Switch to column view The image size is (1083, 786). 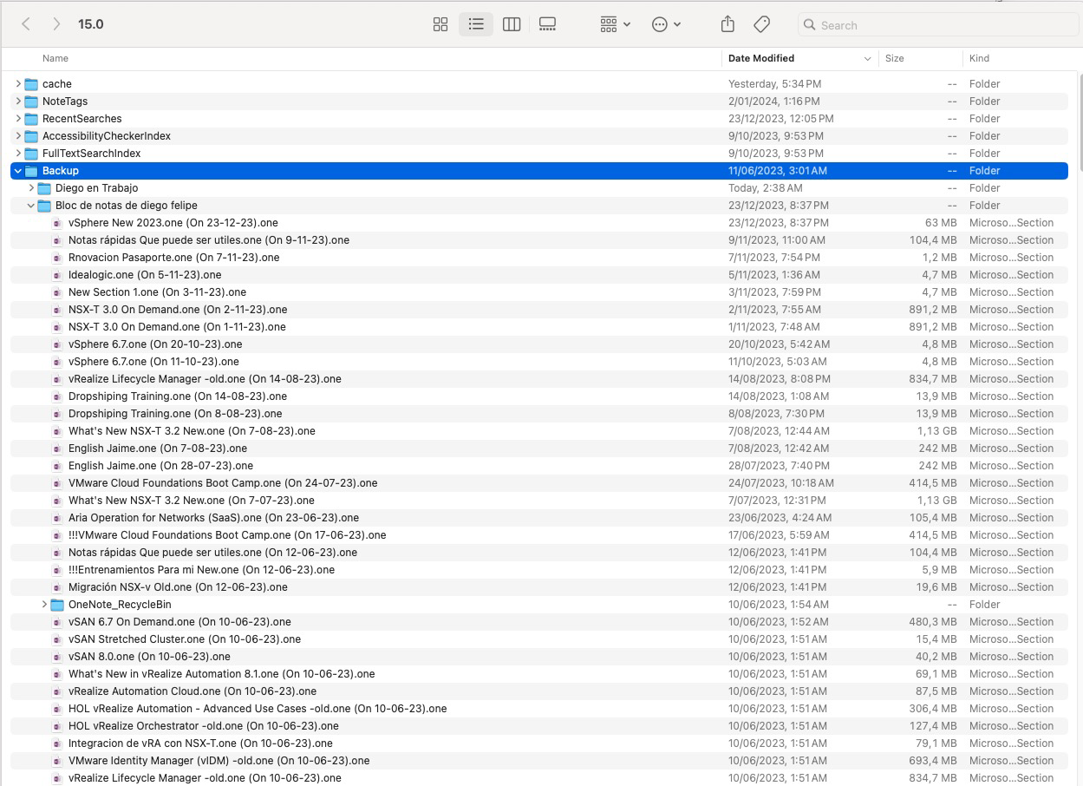tap(512, 24)
